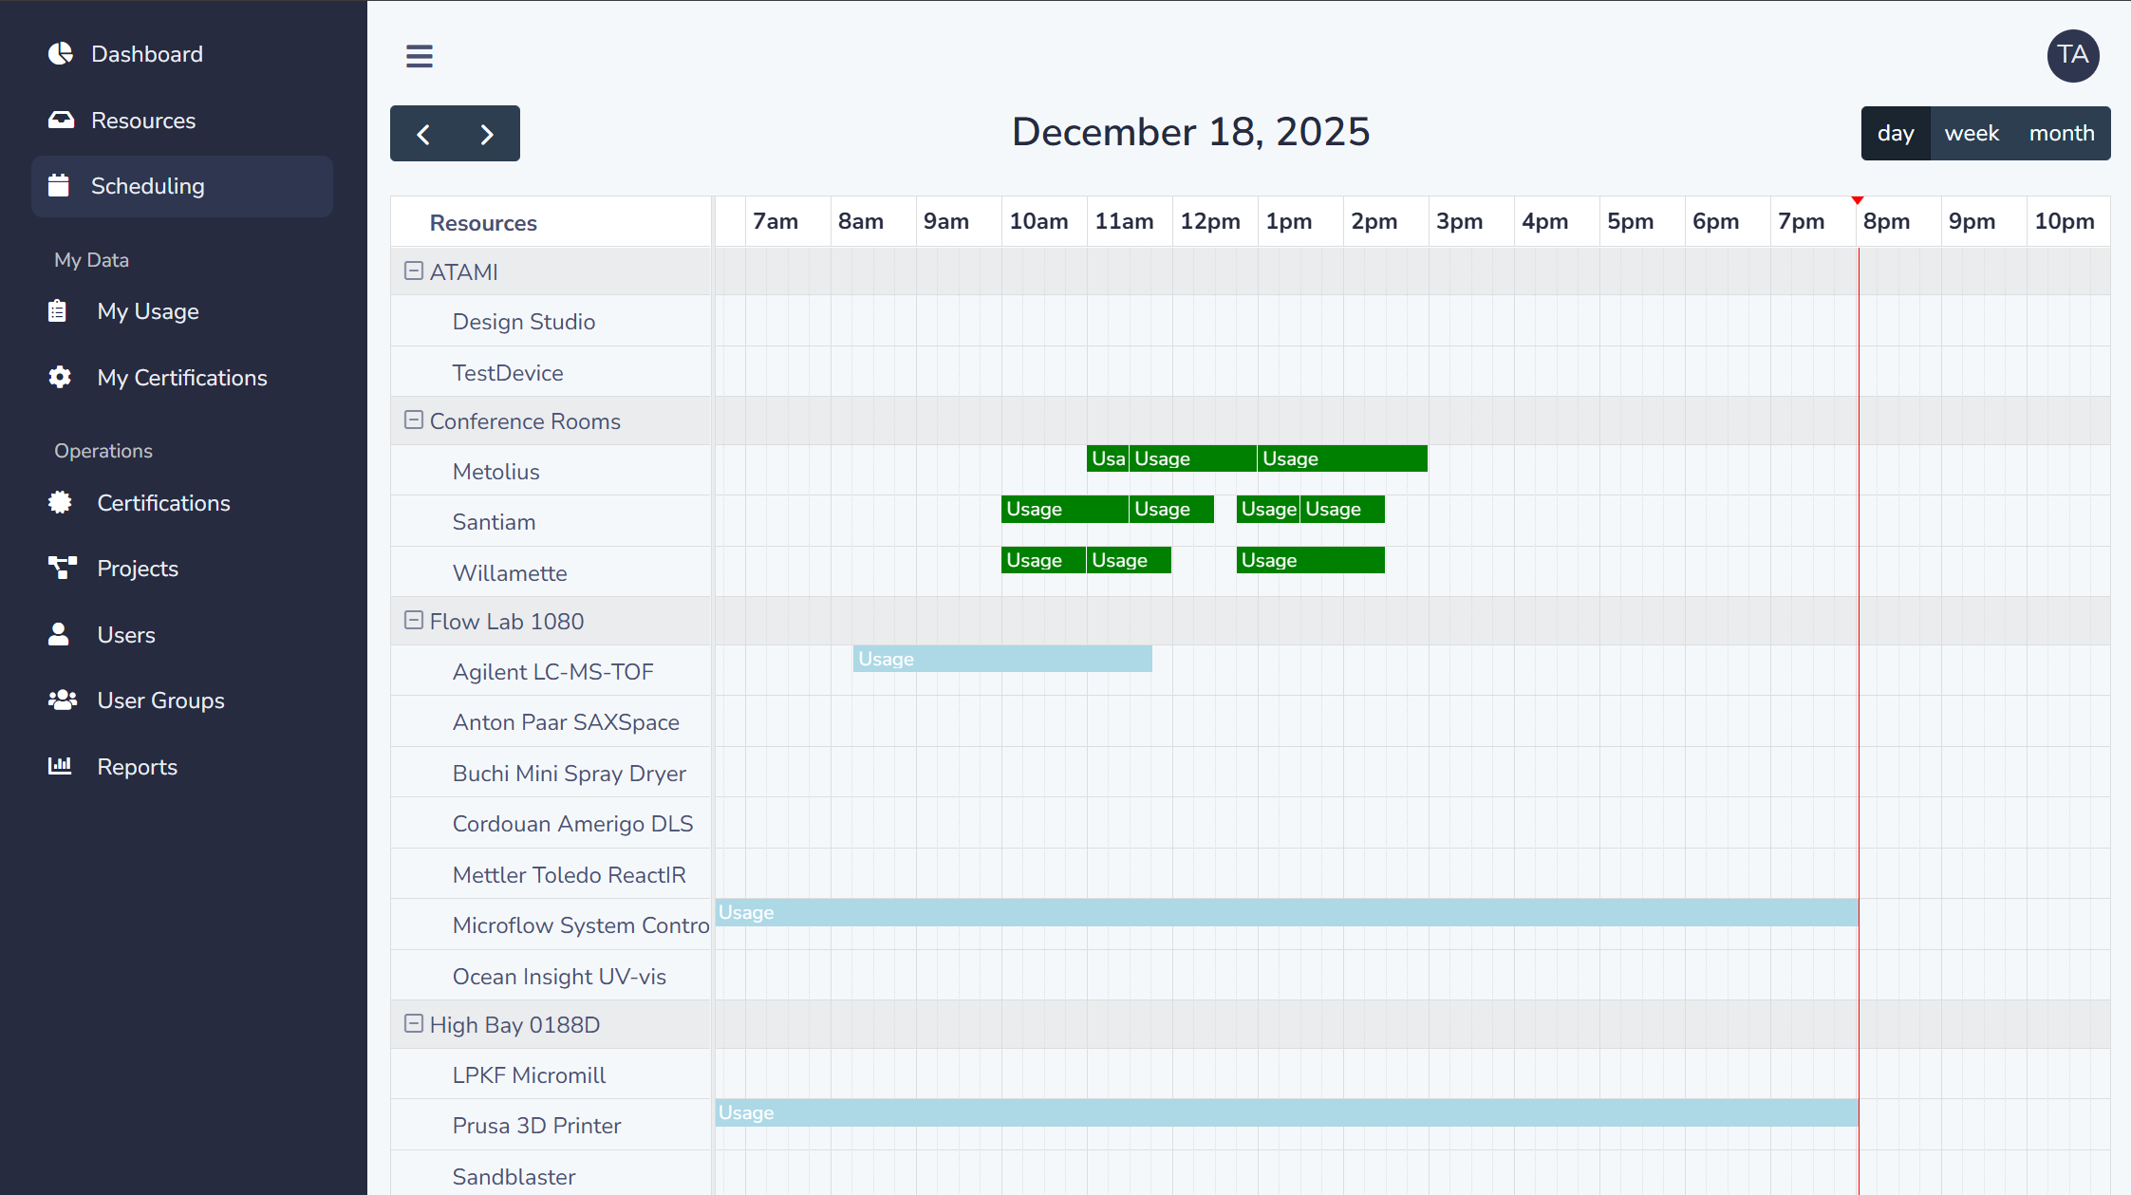
Task: Go to the previous day
Action: pyautogui.click(x=423, y=134)
